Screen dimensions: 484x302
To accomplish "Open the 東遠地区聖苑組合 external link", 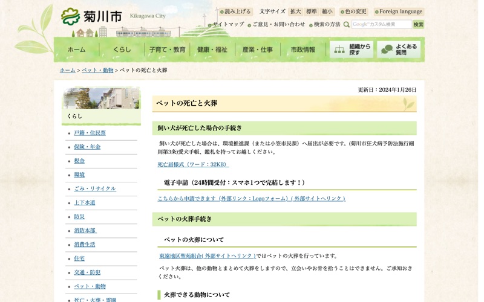I will 208,256.
